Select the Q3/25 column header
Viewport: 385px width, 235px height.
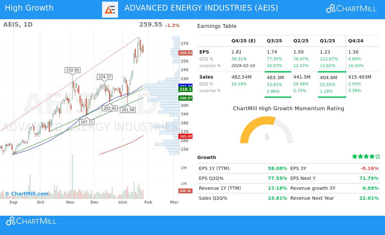coord(274,41)
